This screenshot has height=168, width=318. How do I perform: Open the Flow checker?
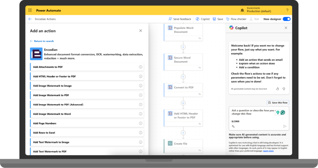(236, 19)
